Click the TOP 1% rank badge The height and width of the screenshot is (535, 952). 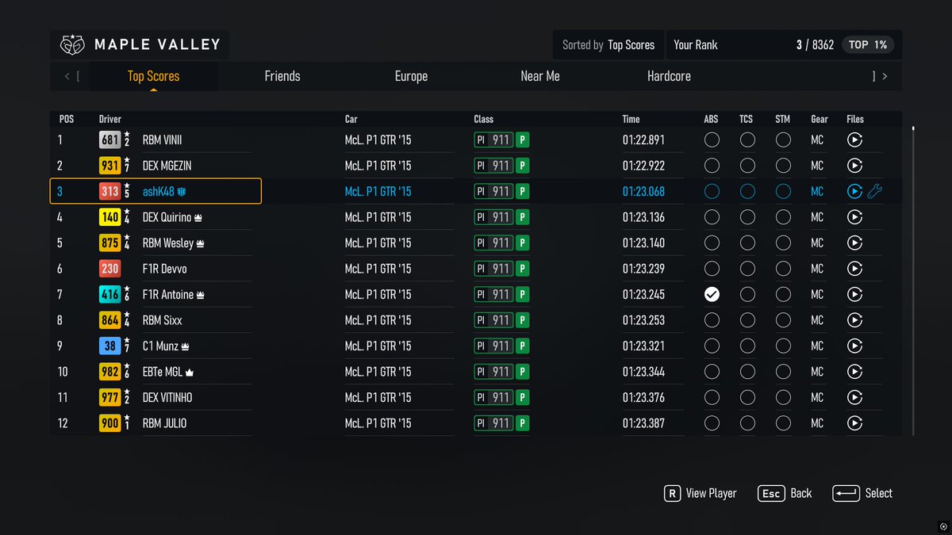(868, 45)
